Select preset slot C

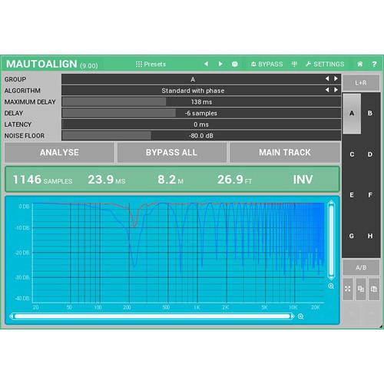pyautogui.click(x=352, y=154)
